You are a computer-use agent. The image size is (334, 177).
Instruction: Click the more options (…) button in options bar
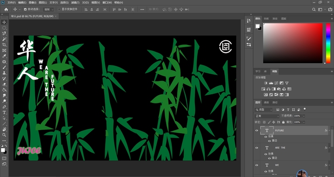click(x=142, y=9)
